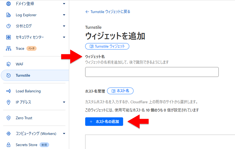Click the Turnstile checkmark icon
Image resolution: width=235 pixels, height=149 pixels.
coord(9,75)
